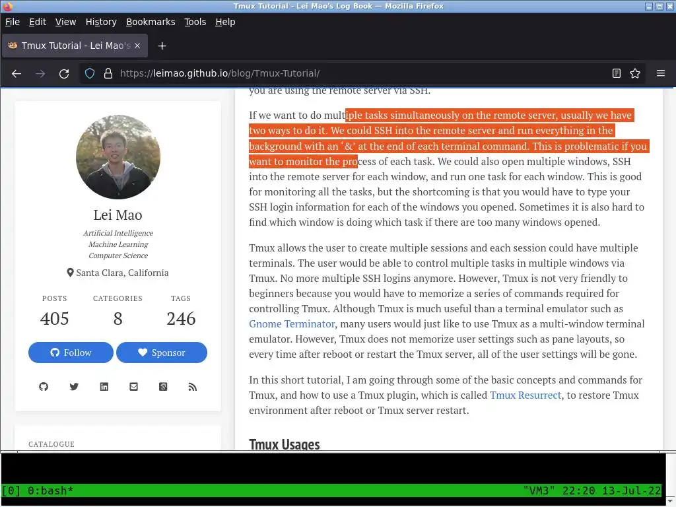Select the Tmux Tutorial browser tab
Viewport: 676px width, 507px height.
(x=75, y=46)
